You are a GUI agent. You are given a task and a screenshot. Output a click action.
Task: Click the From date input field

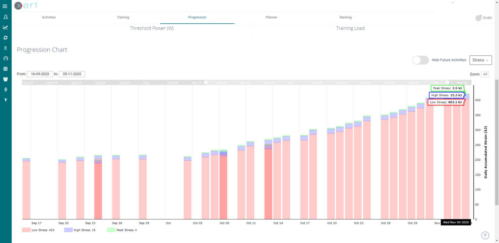point(40,74)
